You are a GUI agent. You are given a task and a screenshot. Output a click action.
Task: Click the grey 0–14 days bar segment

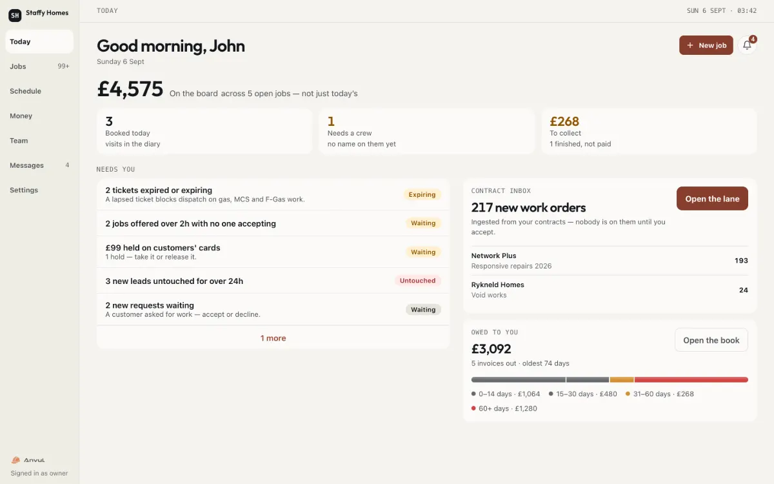click(x=519, y=379)
